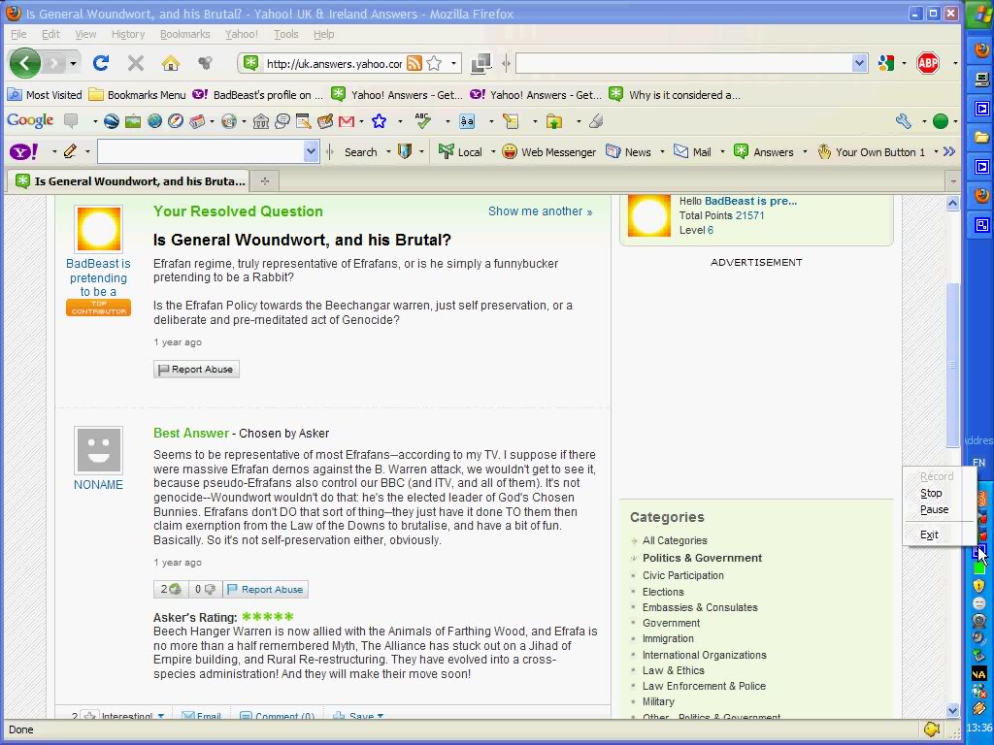Click the highlighter icon in Google toolbar
The height and width of the screenshot is (745, 994).
(596, 121)
